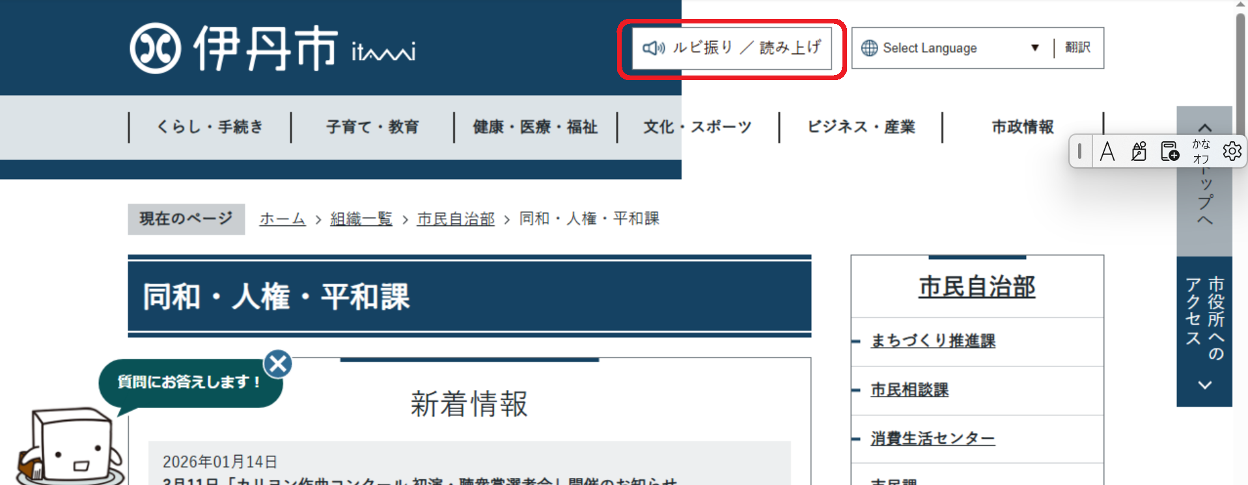Click the Itami city logo
The width and height of the screenshot is (1248, 485).
[x=272, y=48]
